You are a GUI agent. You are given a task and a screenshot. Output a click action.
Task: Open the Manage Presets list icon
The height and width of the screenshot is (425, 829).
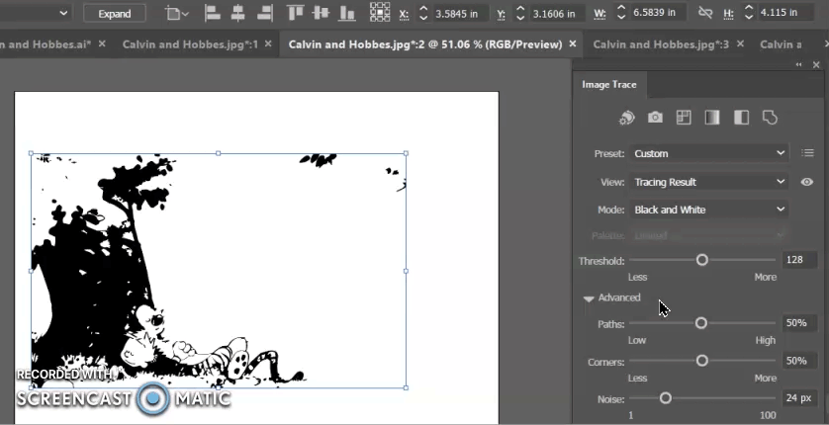pos(807,153)
